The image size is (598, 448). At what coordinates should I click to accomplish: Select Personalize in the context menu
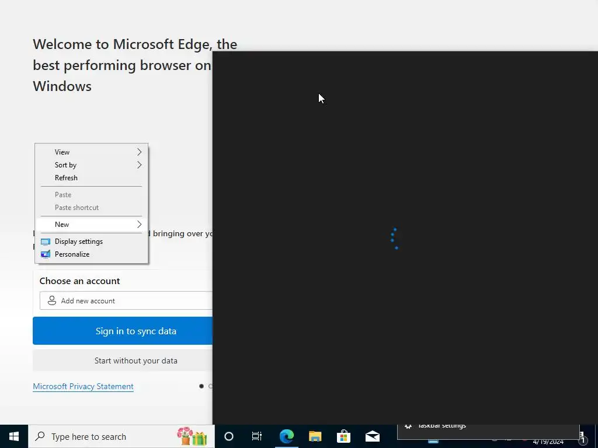(x=92, y=254)
